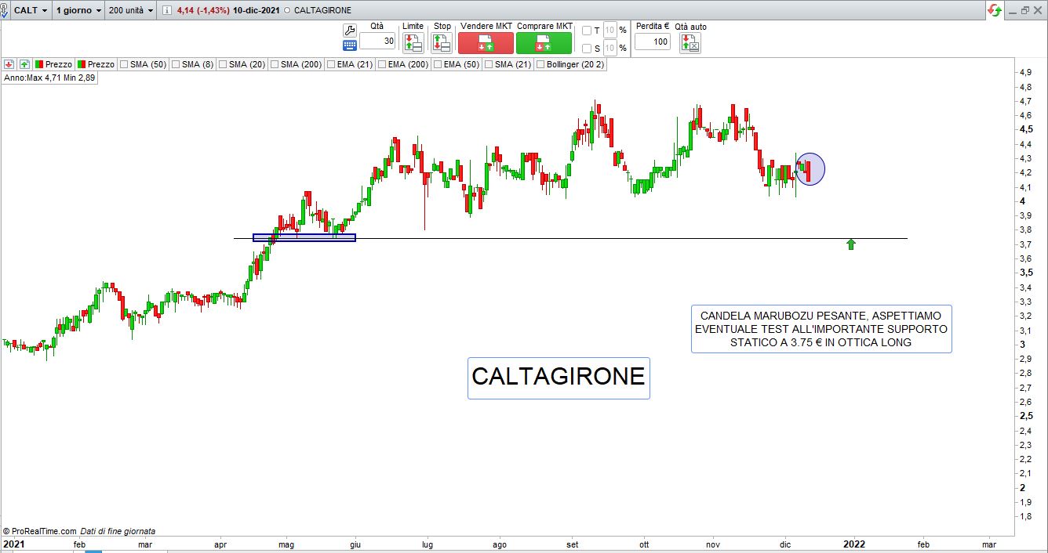Click the 2021 year label on time axis
Viewport: 1048px width, 553px height.
pos(16,544)
